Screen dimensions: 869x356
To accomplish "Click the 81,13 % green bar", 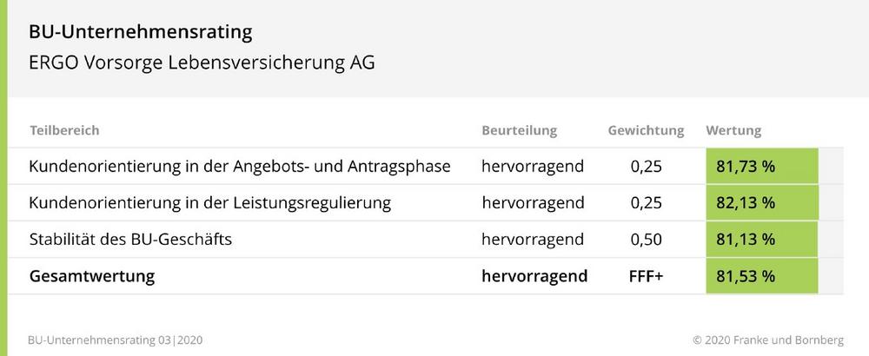I will click(762, 239).
